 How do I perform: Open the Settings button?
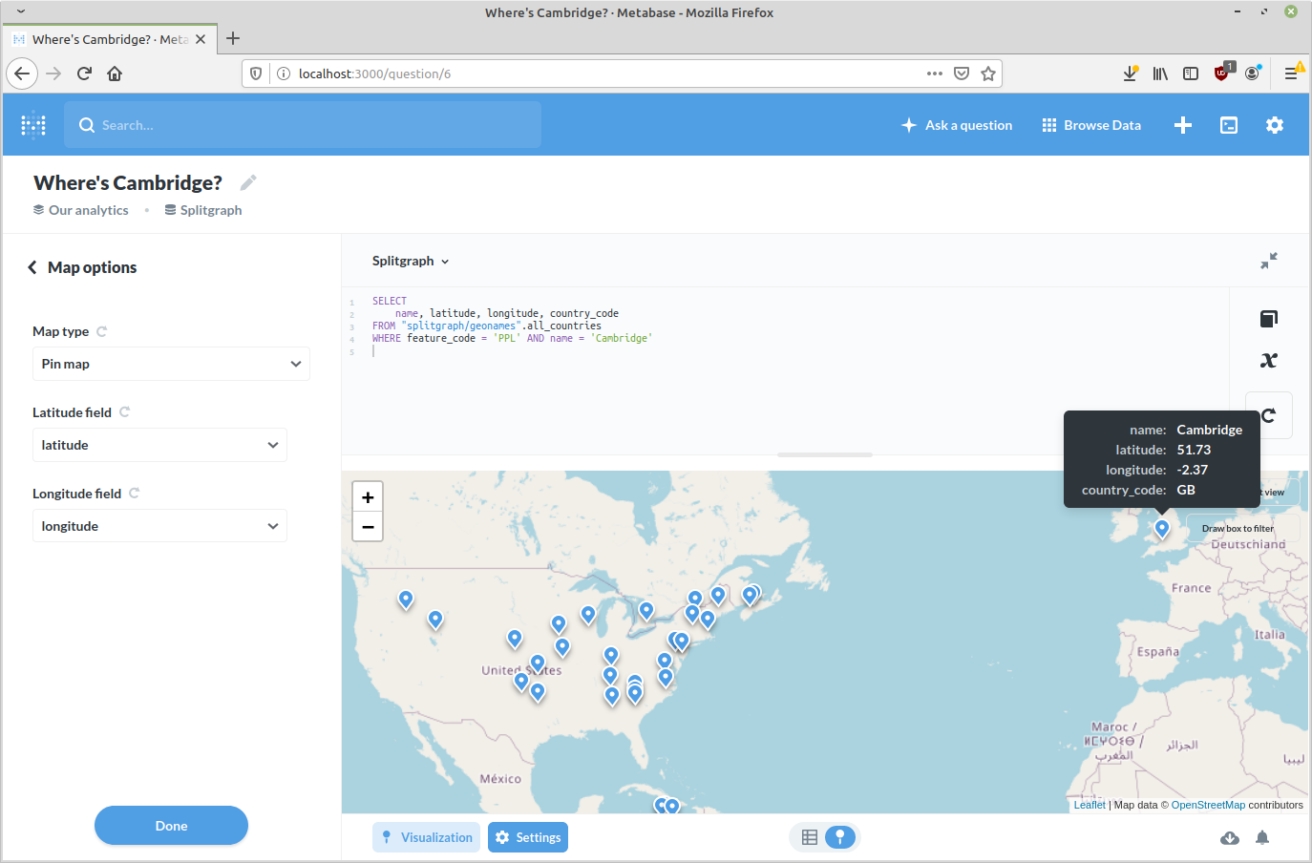[x=528, y=837]
